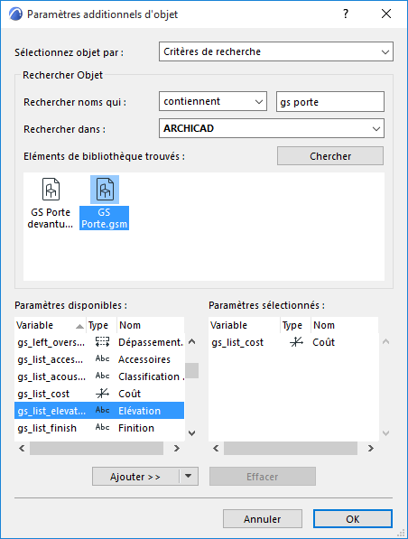Click the gs porte search text field
The image size is (408, 539).
[330, 102]
